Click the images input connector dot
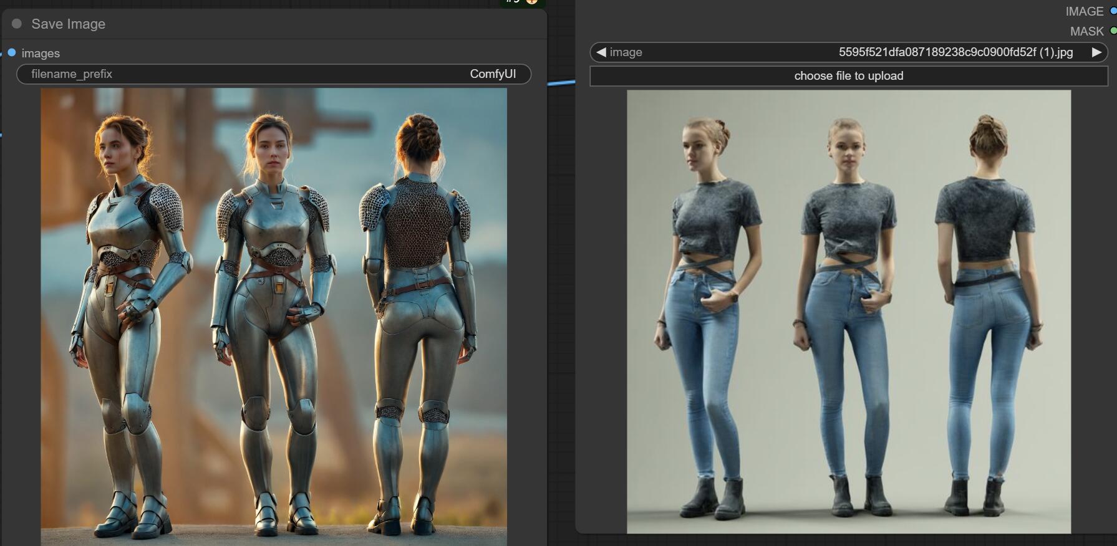This screenshot has height=546, width=1117. [11, 52]
